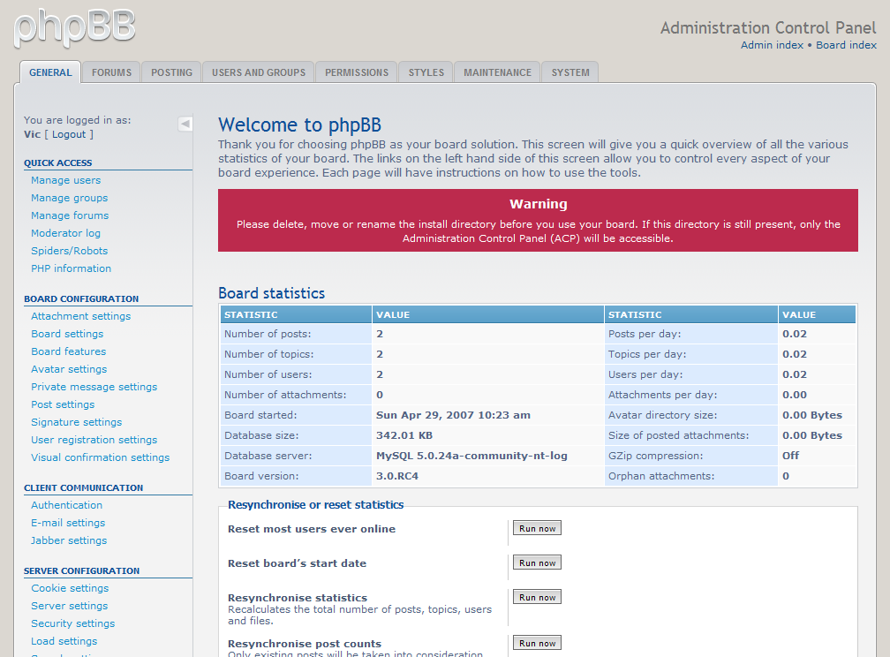Screen dimensions: 890x657
Task: Select the Styles tab
Action: [426, 72]
